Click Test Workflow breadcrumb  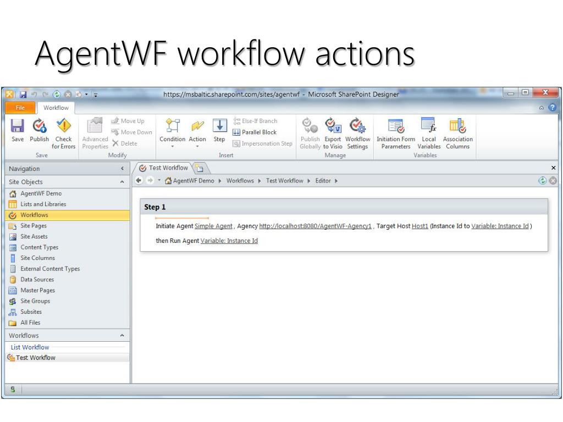click(x=284, y=181)
